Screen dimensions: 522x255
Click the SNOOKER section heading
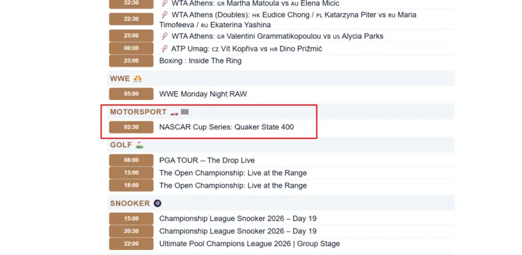[x=130, y=204]
